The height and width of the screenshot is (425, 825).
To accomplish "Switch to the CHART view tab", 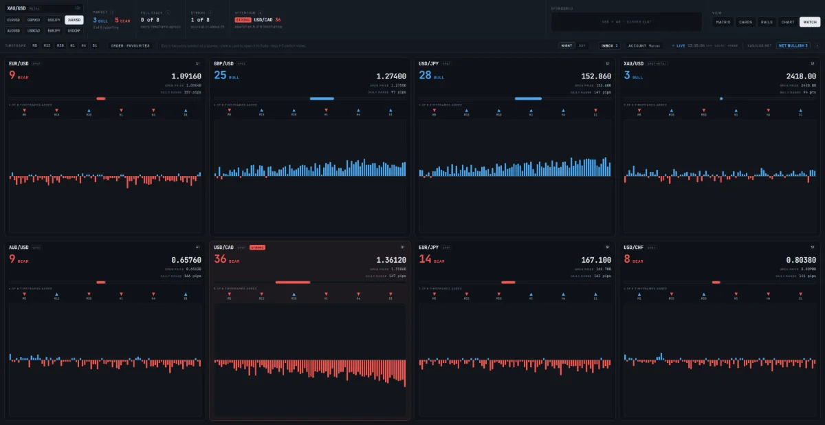I will 789,21.
